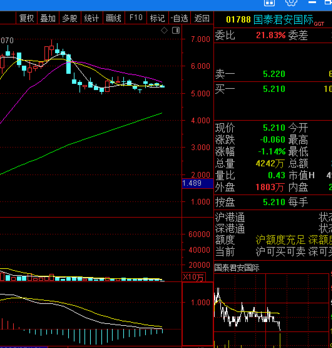This screenshot has width=332, height=348.
Task: Click the X10万 volume unit label
Action: pos(194,277)
